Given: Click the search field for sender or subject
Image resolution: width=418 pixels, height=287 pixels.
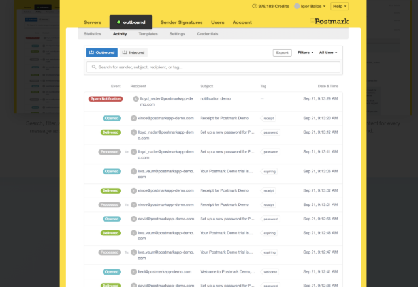Looking at the screenshot, I should coord(213,67).
